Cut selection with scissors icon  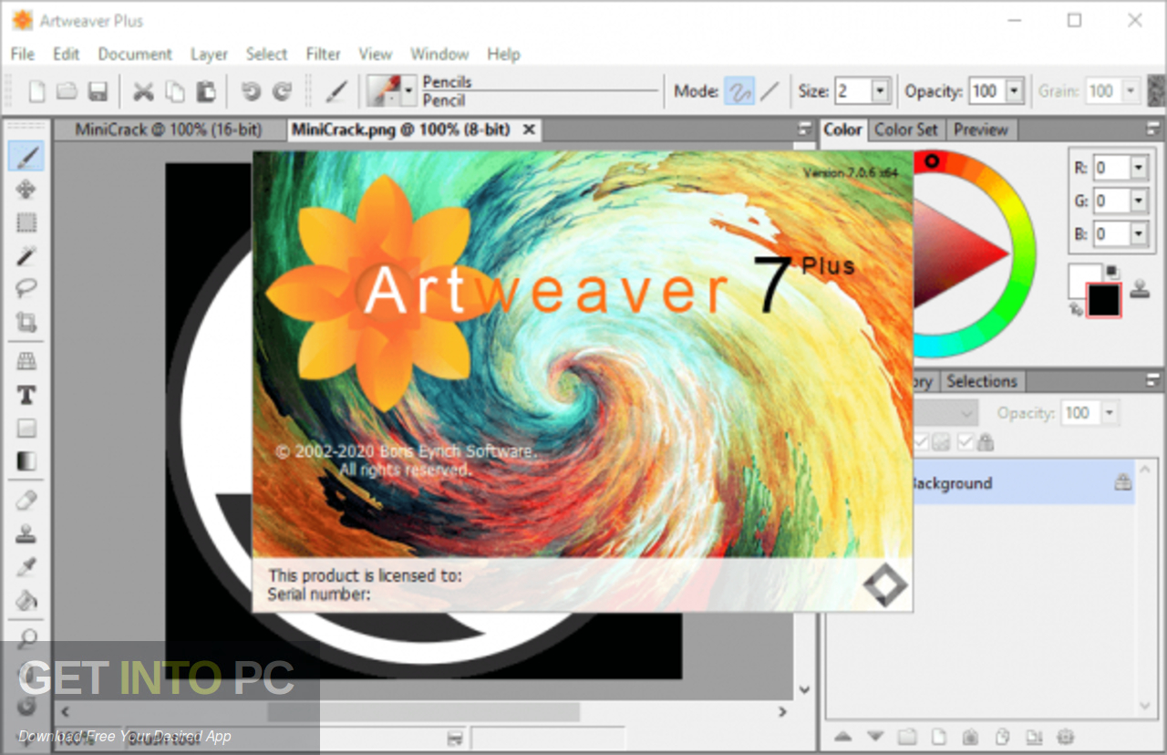click(143, 91)
